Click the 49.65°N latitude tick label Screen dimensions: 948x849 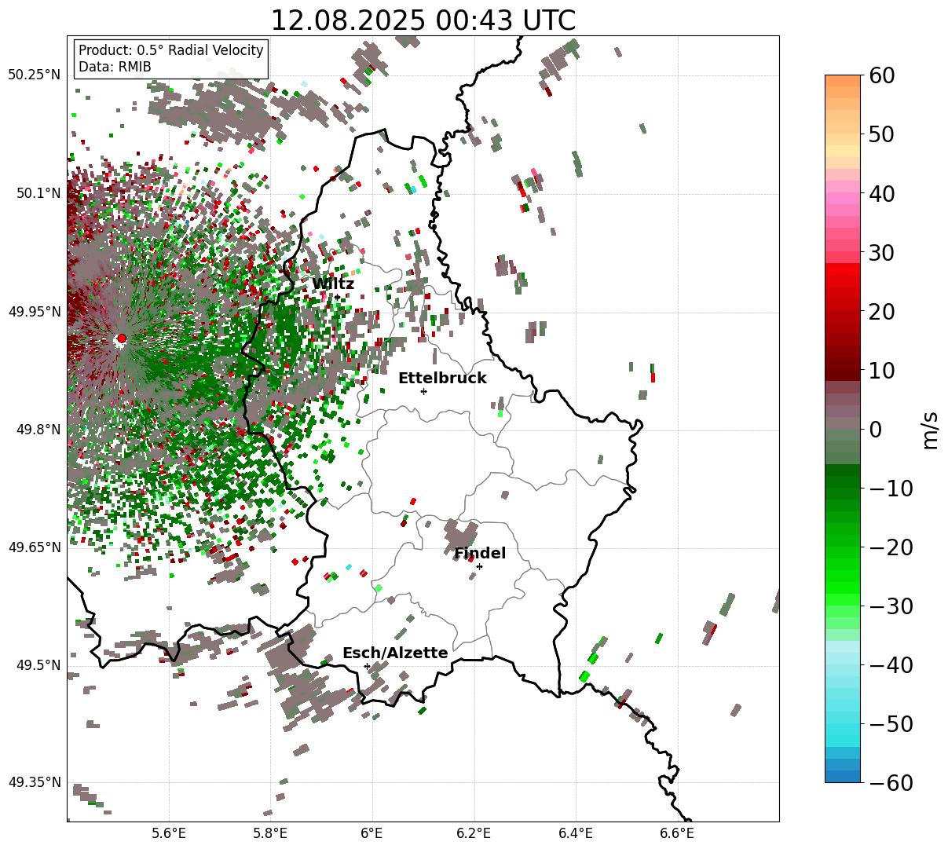(34, 547)
